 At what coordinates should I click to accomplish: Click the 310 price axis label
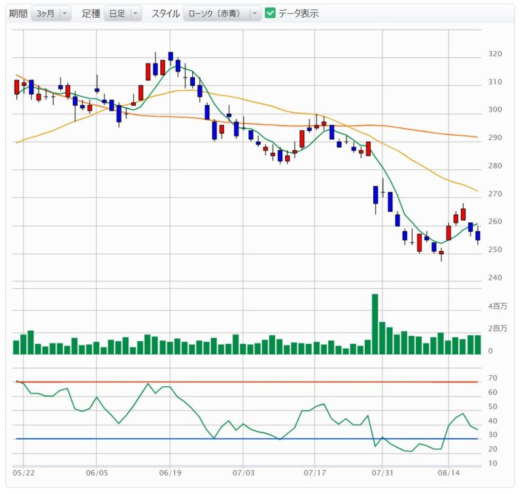[x=495, y=82]
